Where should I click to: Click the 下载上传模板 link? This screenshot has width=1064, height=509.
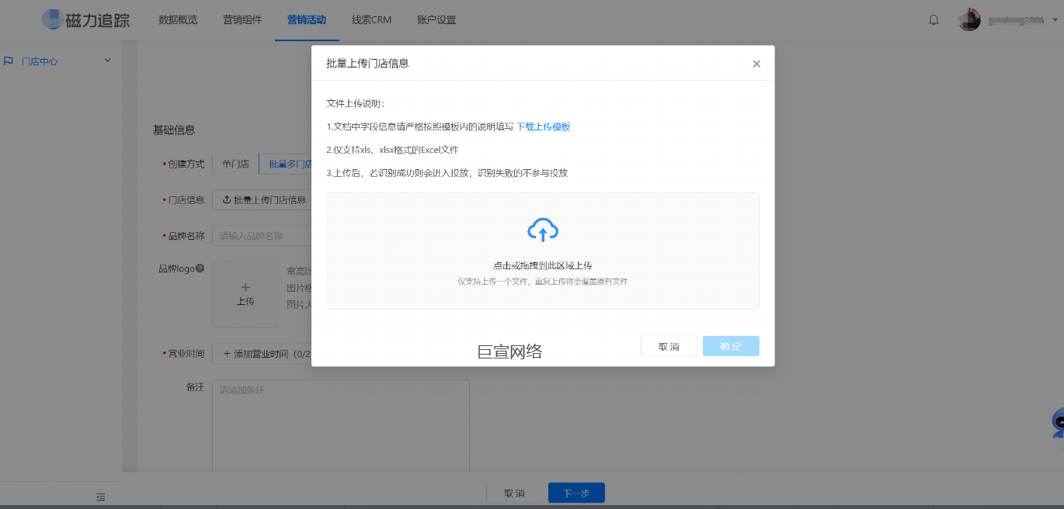click(x=544, y=126)
